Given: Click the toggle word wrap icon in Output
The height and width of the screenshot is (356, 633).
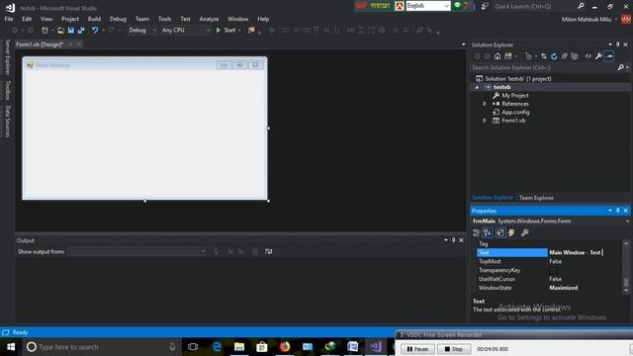Looking at the screenshot, I should 268,251.
